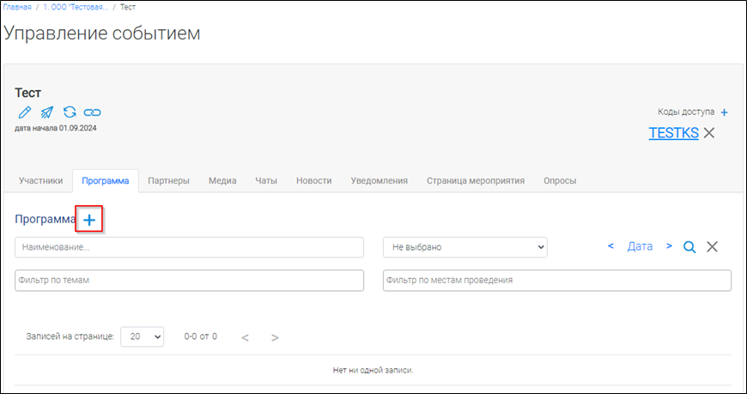Screen dimensions: 747x394
Task: Click the paper plane send icon
Action: pos(47,112)
